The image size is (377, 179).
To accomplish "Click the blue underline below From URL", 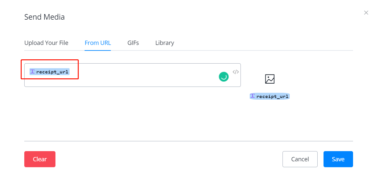I will coord(98,50).
